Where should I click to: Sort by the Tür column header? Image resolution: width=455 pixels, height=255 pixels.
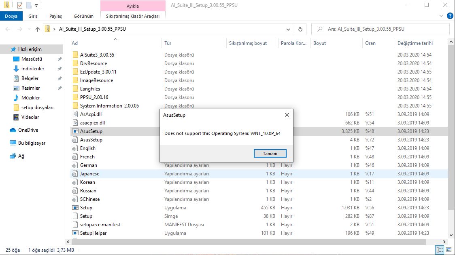(x=168, y=43)
